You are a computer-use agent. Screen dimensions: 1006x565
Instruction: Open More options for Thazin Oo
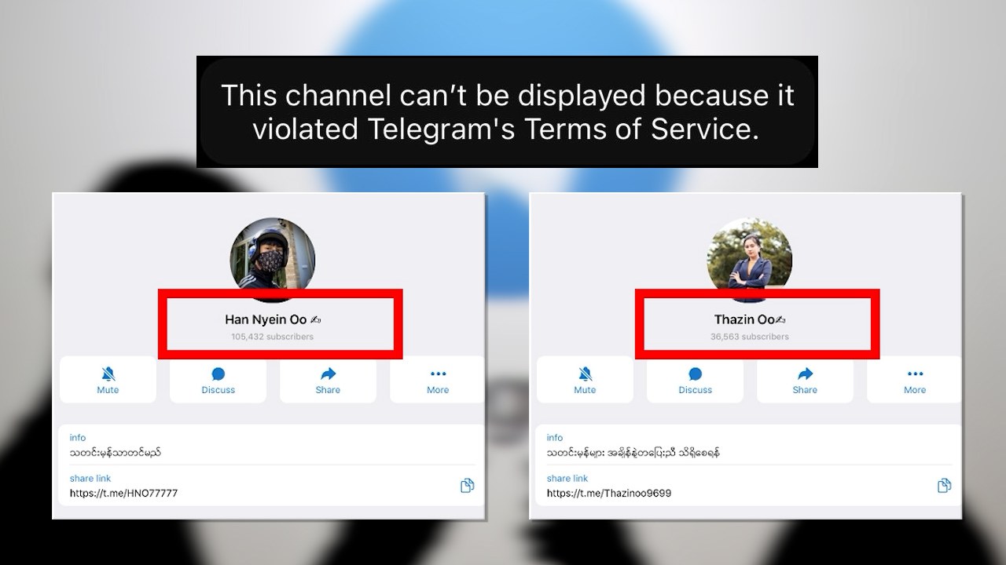(x=914, y=380)
